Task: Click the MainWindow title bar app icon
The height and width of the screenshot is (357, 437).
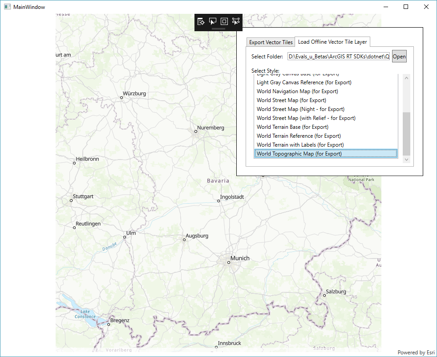Action: (7, 7)
